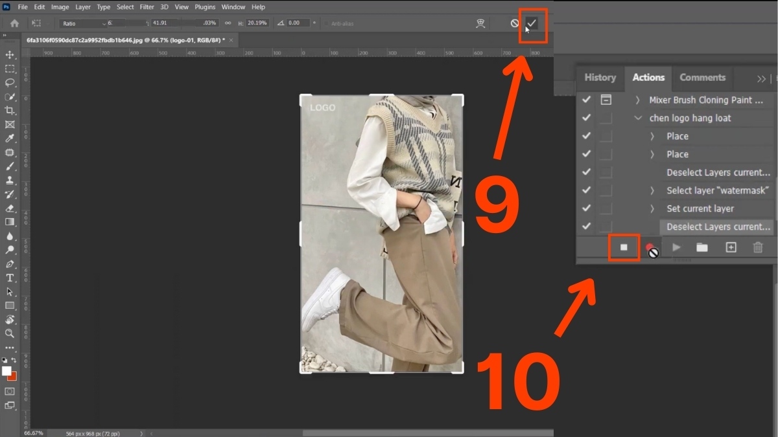Viewport: 778px width, 437px height.
Task: Expand the Mixer Brush Cloning Paint set
Action: 638,100
